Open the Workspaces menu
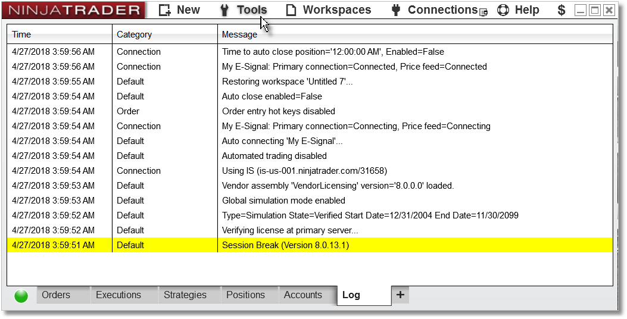The width and height of the screenshot is (627, 319). (x=329, y=10)
